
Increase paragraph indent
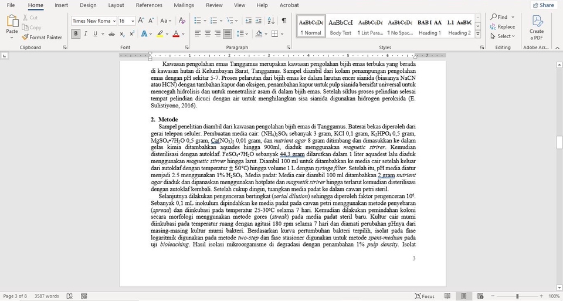tap(258, 21)
